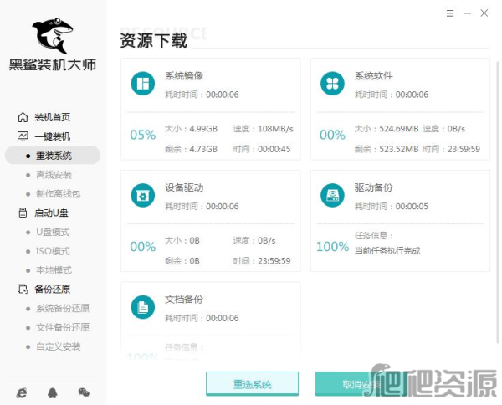
Task: Click the 重选系统 button
Action: tap(253, 383)
